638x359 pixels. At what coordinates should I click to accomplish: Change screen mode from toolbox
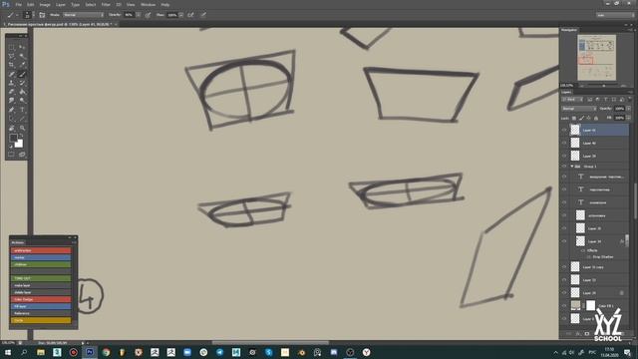click(22, 155)
